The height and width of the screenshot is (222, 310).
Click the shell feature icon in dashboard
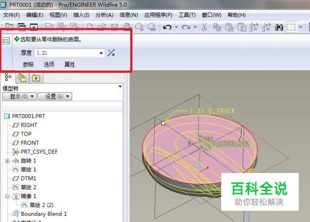point(6,41)
